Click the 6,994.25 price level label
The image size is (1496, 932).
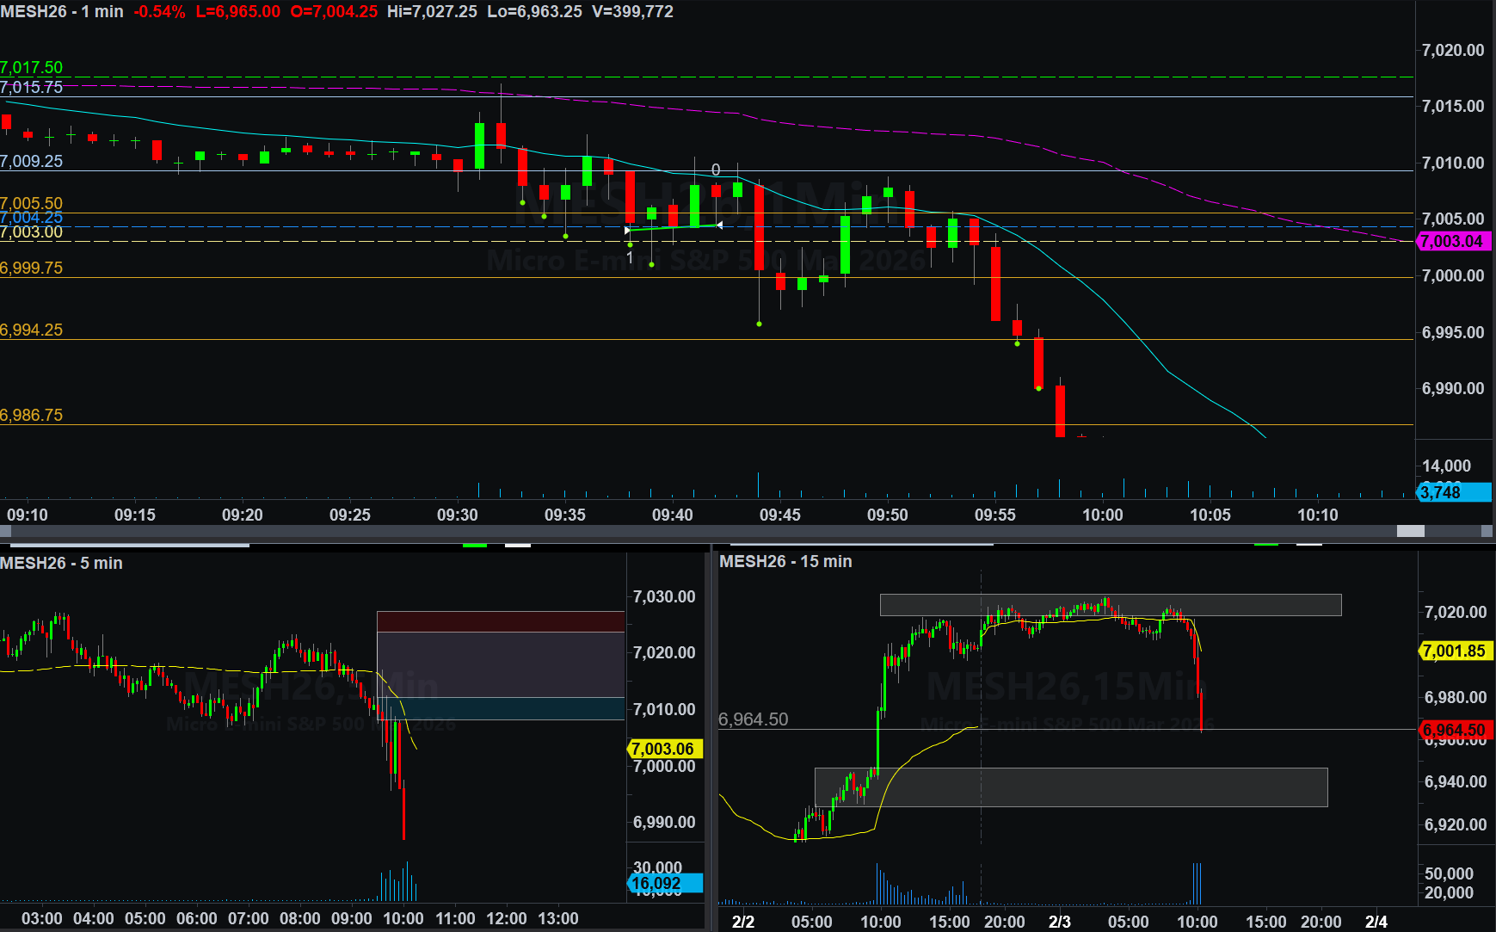point(32,330)
